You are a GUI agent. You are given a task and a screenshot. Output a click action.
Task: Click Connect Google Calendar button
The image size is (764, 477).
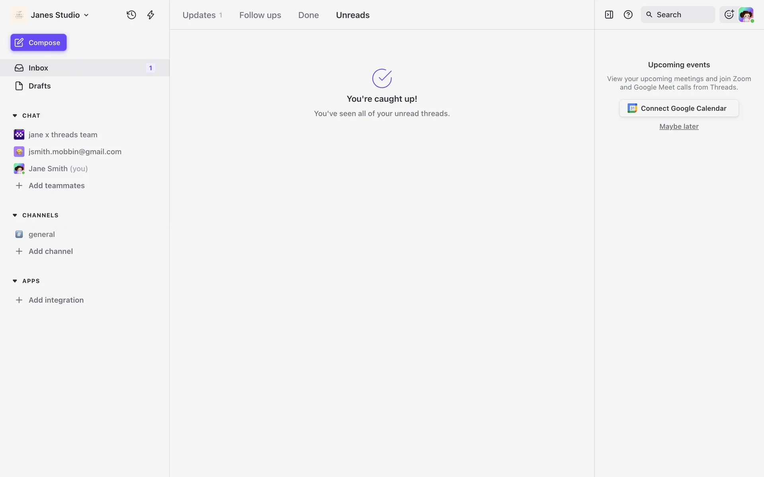coord(679,109)
